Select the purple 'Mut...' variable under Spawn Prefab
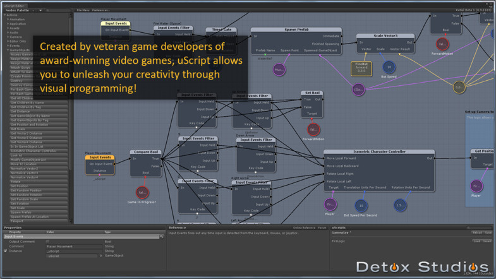496x279 pixels. click(x=279, y=69)
